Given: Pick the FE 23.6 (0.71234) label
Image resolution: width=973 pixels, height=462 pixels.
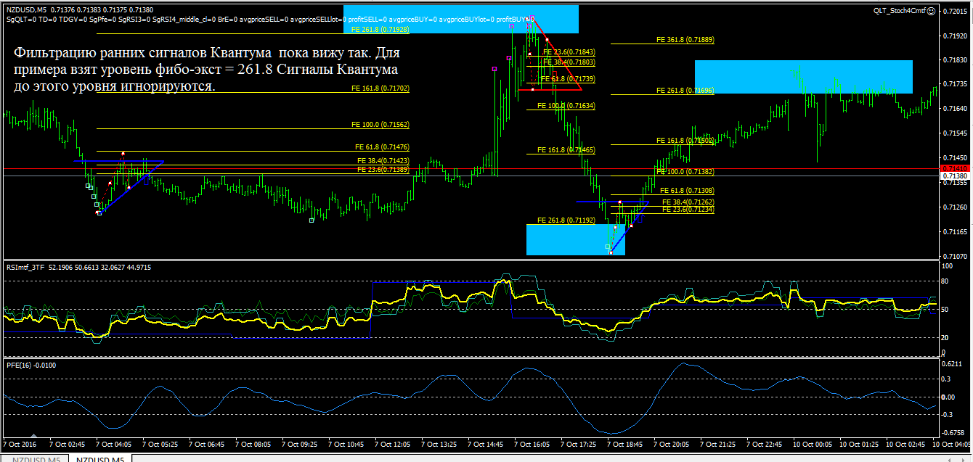Looking at the screenshot, I should pos(689,210).
